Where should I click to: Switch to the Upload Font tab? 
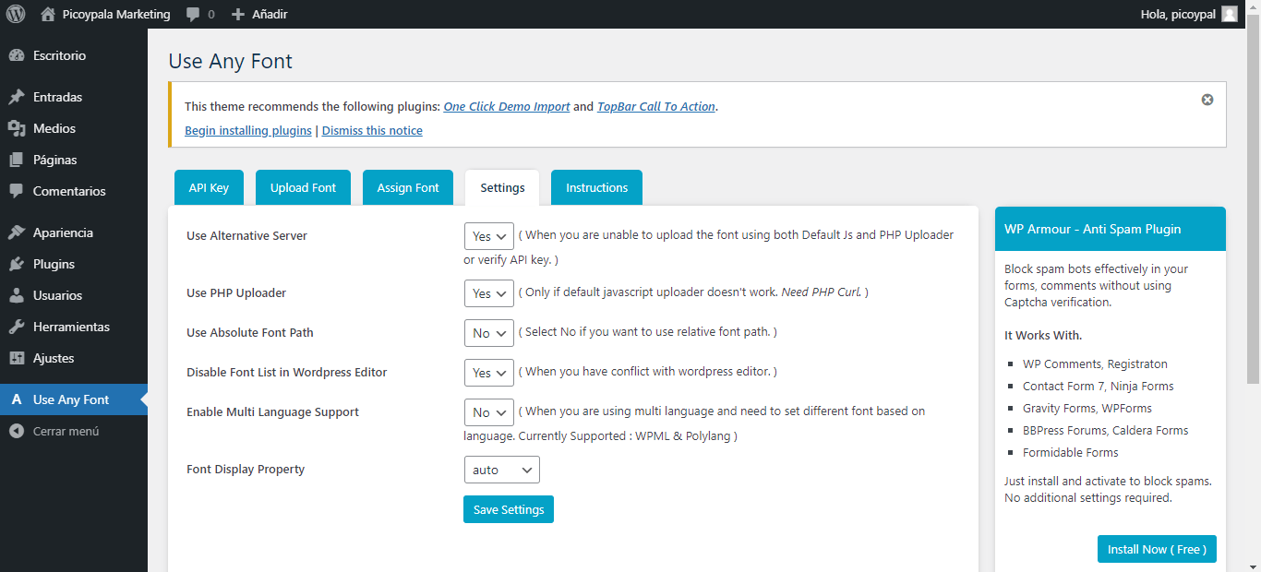click(x=303, y=187)
